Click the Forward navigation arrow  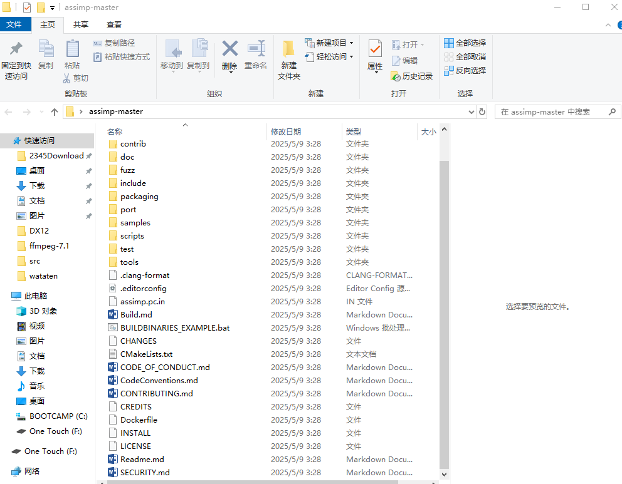click(x=26, y=112)
